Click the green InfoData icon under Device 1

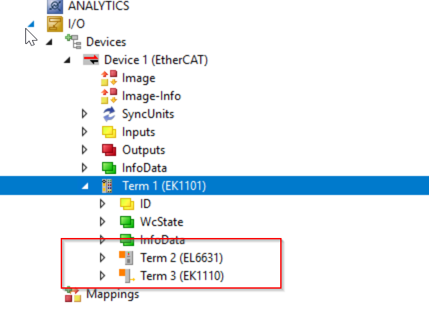109,168
